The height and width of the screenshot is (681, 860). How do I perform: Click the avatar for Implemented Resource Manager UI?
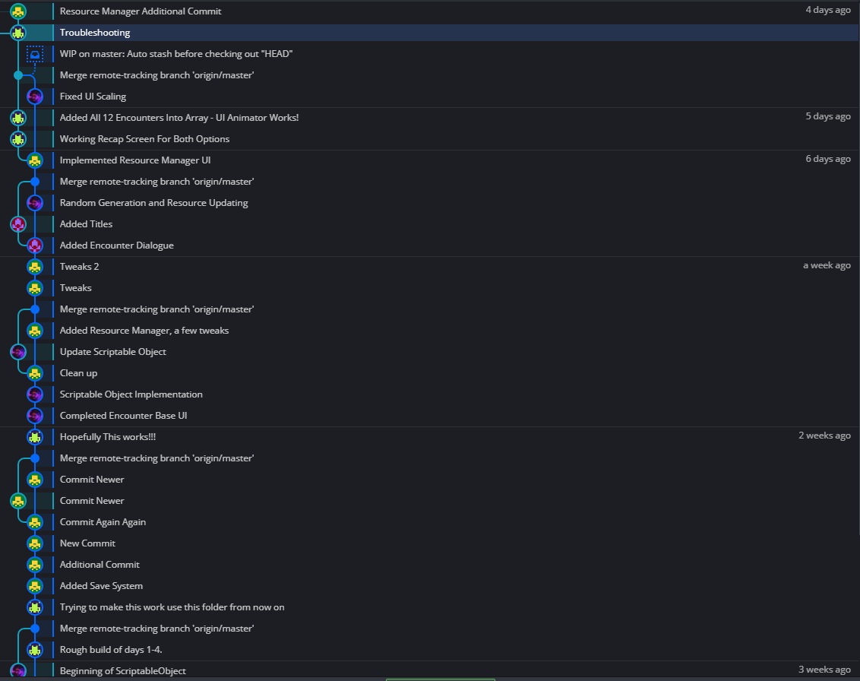(x=35, y=160)
